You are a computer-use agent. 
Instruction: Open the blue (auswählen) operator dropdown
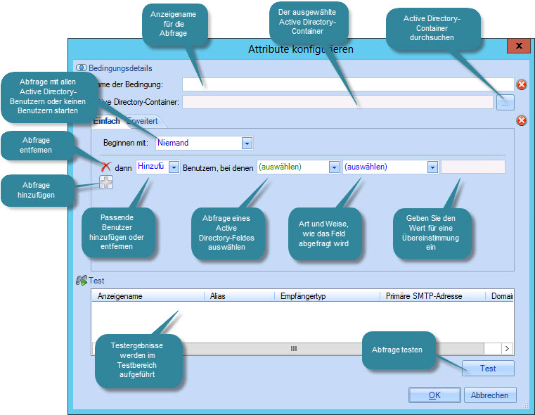pyautogui.click(x=432, y=167)
